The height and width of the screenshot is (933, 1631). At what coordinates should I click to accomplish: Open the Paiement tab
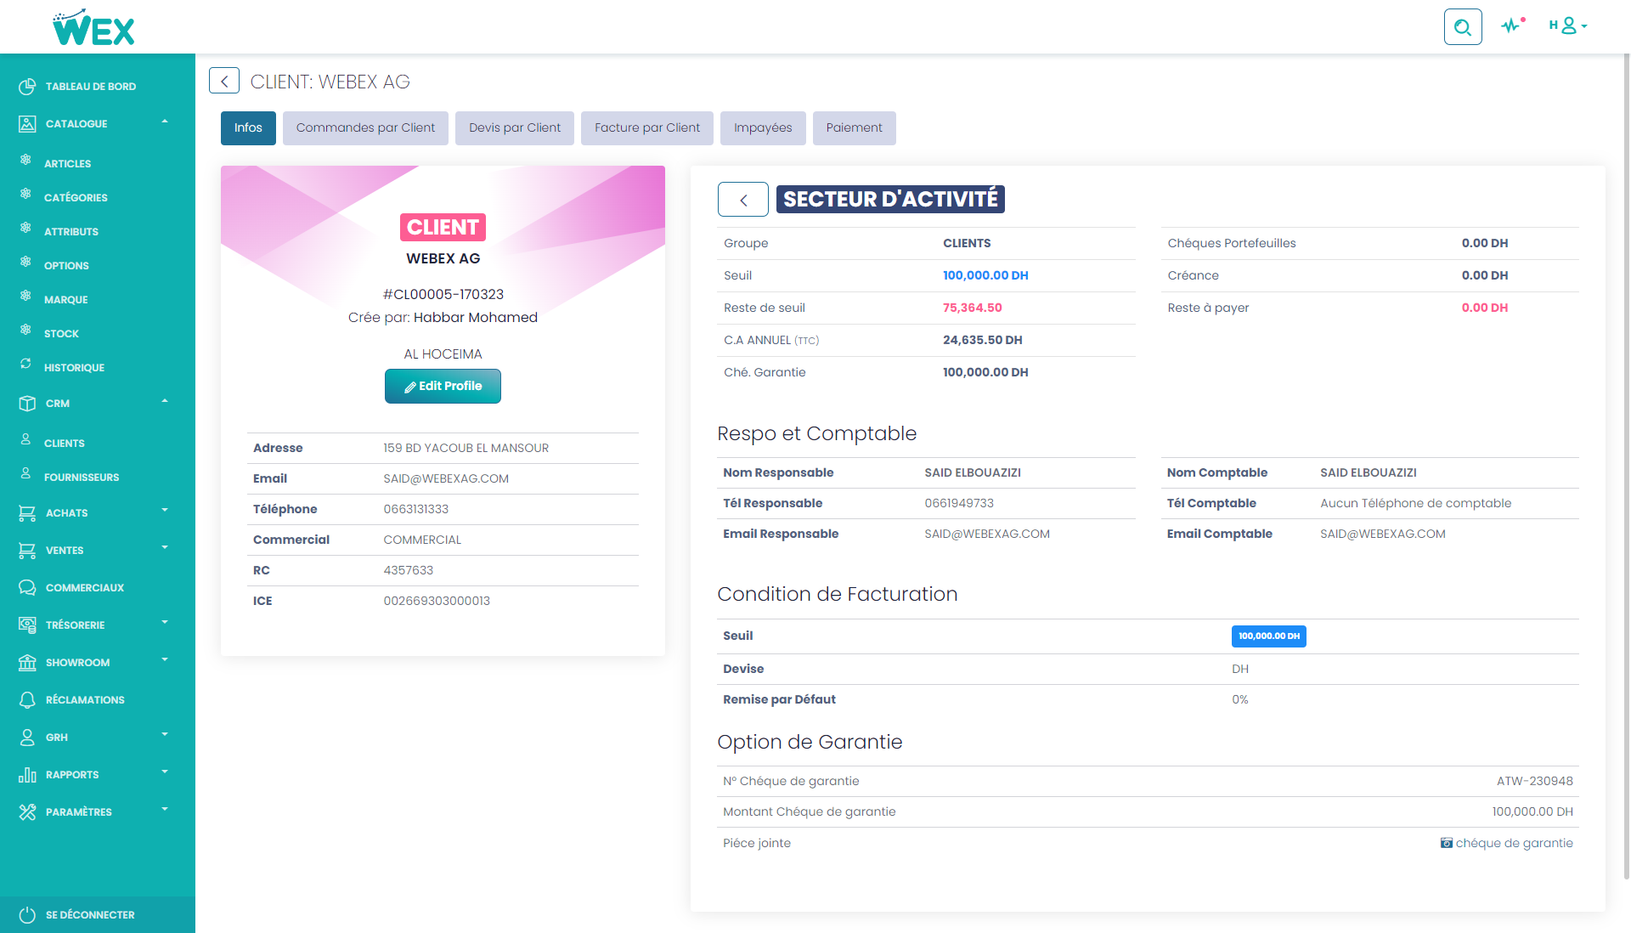[854, 128]
